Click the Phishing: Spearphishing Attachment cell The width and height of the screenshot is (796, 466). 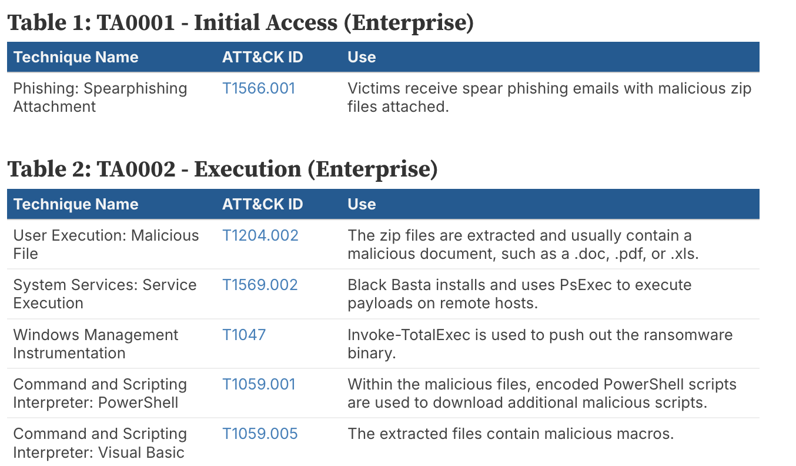[x=100, y=97]
